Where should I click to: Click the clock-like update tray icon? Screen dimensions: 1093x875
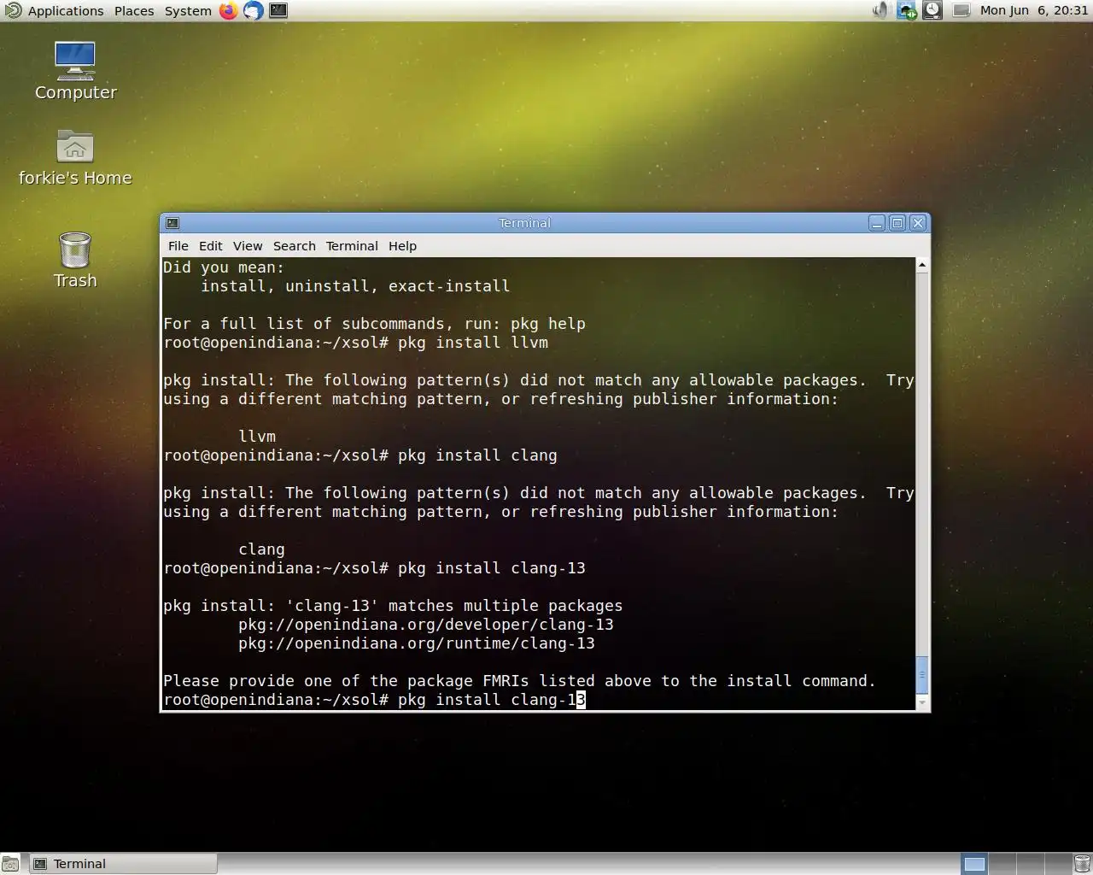pos(932,10)
